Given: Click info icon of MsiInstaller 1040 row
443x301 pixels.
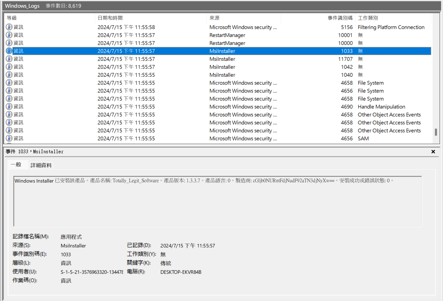Looking at the screenshot, I should tap(9, 75).
